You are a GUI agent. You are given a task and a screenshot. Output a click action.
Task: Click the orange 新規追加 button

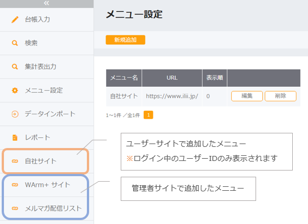125,40
